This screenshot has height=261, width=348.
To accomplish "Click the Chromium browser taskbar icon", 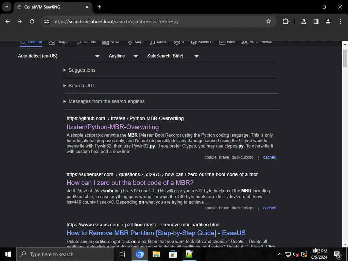I will coord(140,254).
